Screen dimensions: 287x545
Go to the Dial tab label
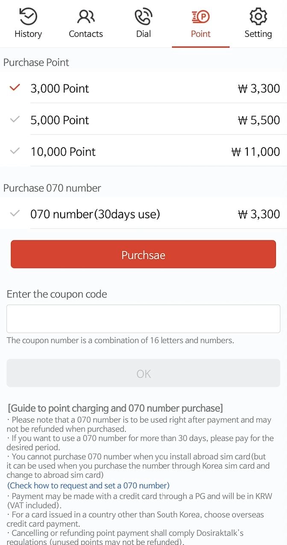pos(143,34)
